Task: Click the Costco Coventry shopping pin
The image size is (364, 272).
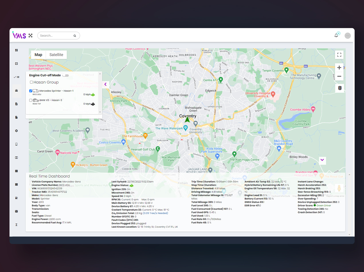Action: 124,141
